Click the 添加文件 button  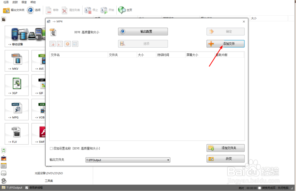point(225,44)
